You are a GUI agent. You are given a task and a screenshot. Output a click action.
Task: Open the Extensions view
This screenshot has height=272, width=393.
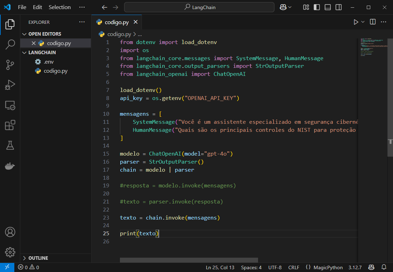click(x=10, y=126)
